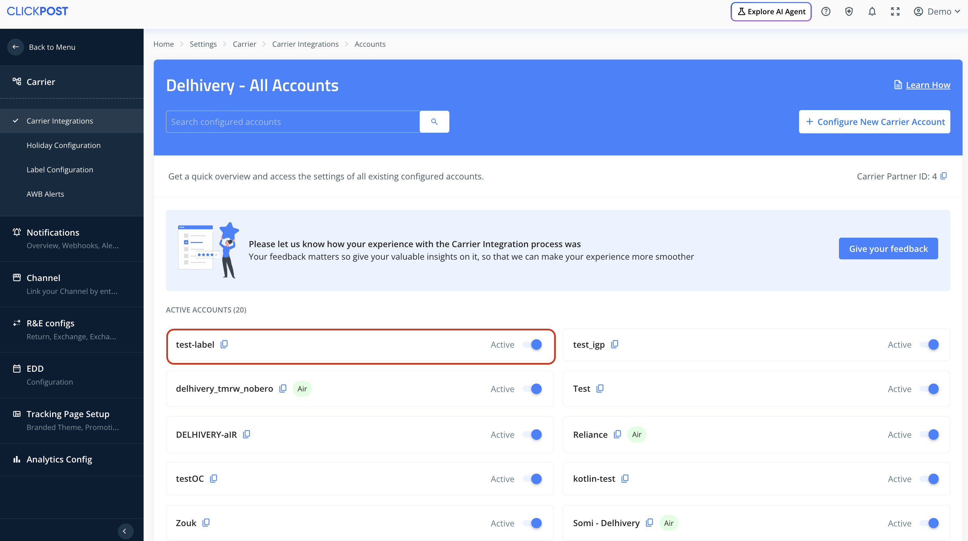Copy the Carrier Partner ID
The width and height of the screenshot is (968, 541).
[944, 176]
